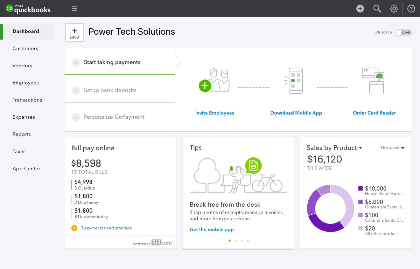Collapse sidebar with the hamburger menu icon
Image resolution: width=420 pixels, height=269 pixels.
[x=75, y=9]
